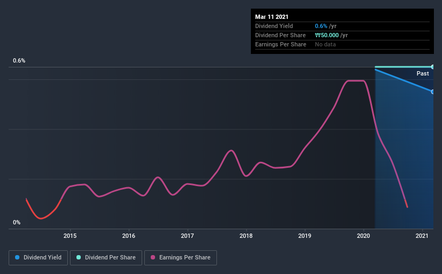
Task: Toggle the Dividend Yield legend label
Action: (45, 258)
